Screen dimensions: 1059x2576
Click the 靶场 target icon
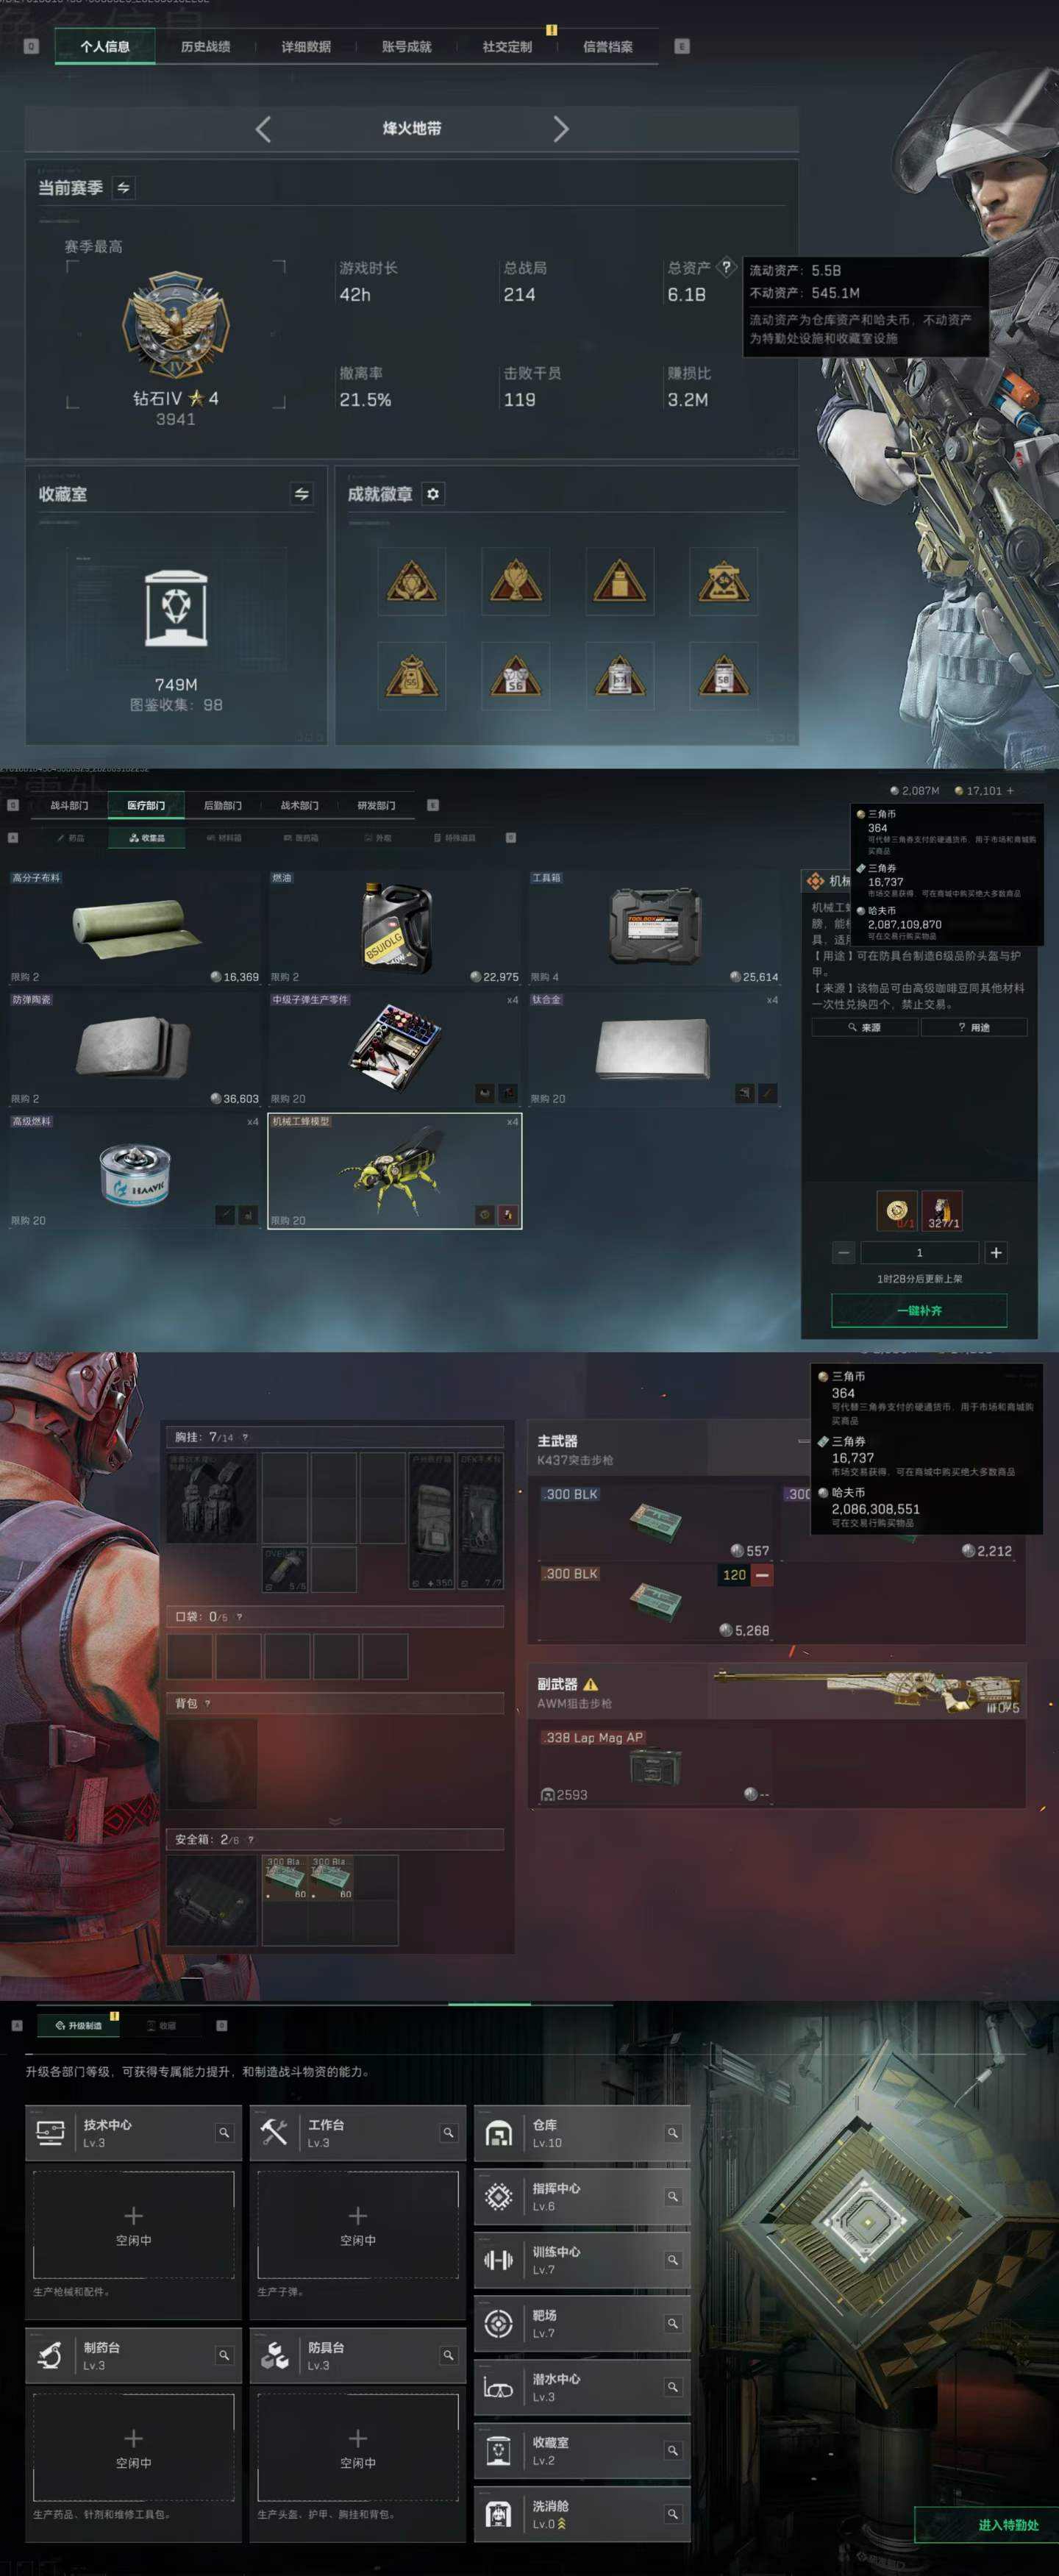[x=498, y=2324]
